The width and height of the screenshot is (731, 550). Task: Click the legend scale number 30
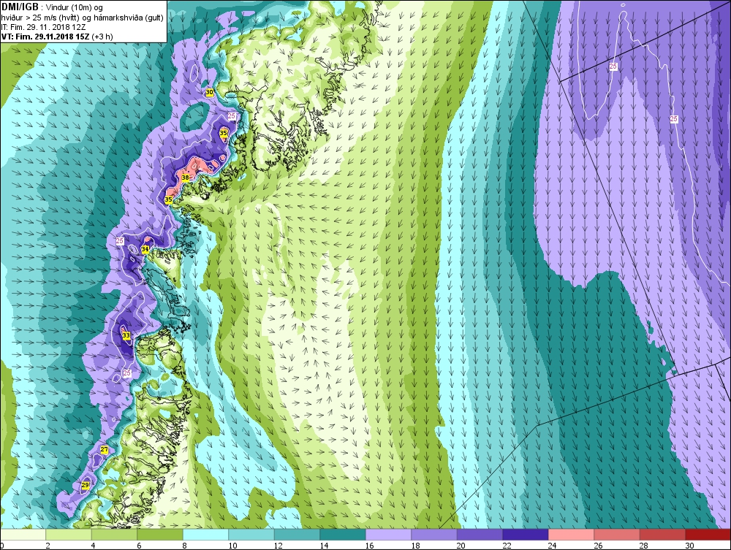pyautogui.click(x=689, y=546)
